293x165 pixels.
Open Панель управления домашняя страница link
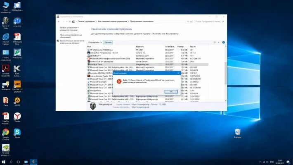point(69,29)
